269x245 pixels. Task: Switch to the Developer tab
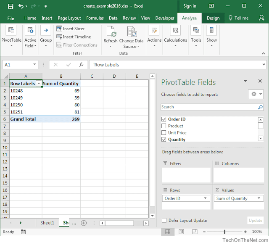[x=165, y=18]
